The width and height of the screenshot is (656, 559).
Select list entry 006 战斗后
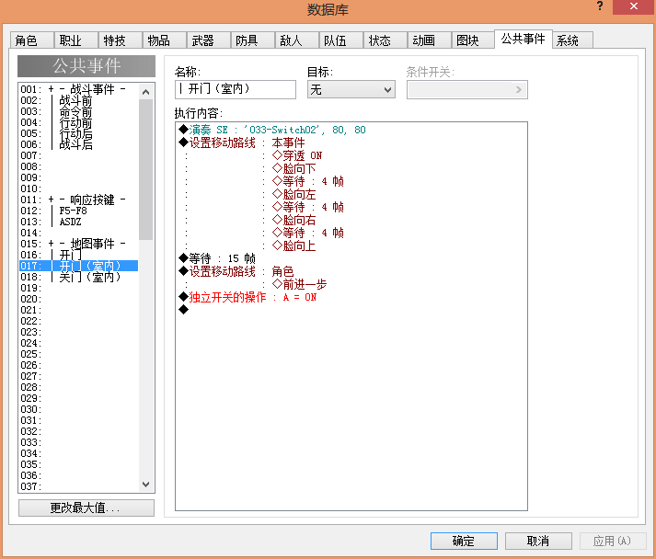(78, 144)
